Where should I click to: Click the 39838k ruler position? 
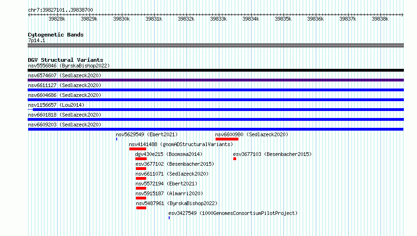point(380,19)
